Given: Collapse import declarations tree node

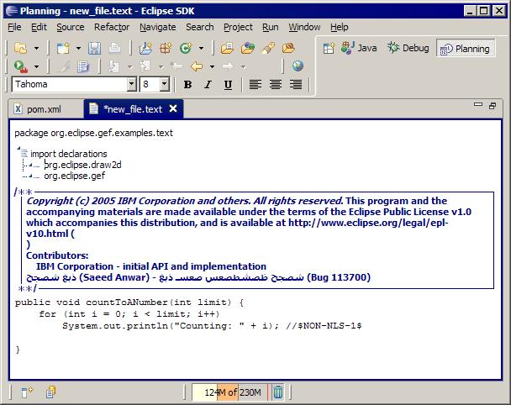Looking at the screenshot, I should point(18,149).
